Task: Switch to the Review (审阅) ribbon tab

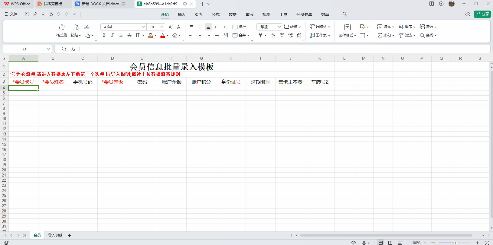Action: coord(250,14)
